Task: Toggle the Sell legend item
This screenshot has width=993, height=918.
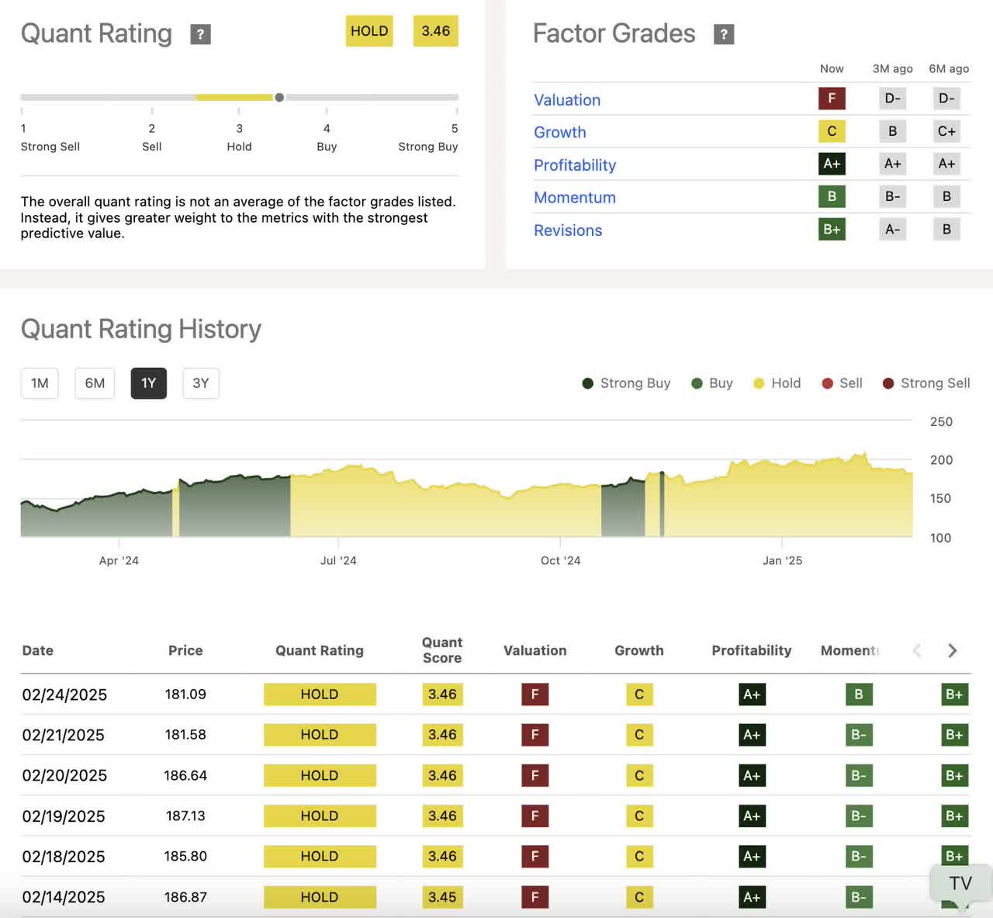Action: (x=842, y=383)
